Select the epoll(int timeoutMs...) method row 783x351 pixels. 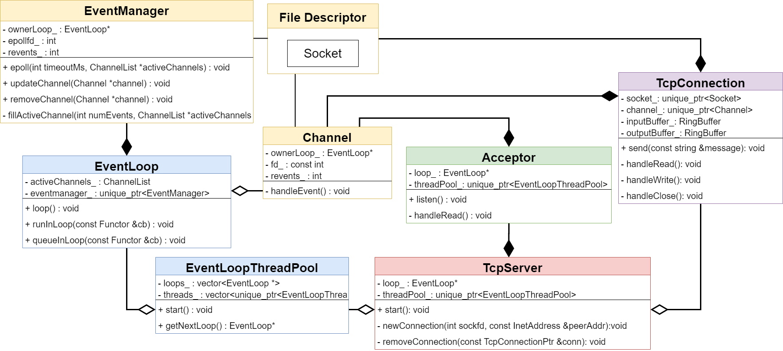[x=116, y=68]
